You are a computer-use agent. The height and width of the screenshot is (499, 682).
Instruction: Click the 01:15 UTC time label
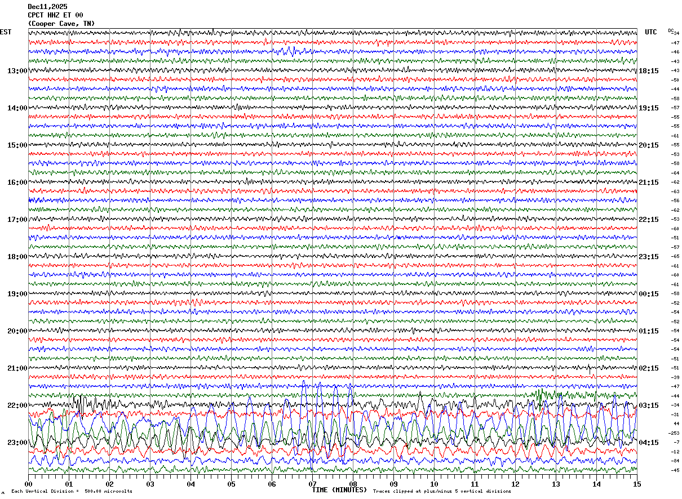click(x=649, y=331)
